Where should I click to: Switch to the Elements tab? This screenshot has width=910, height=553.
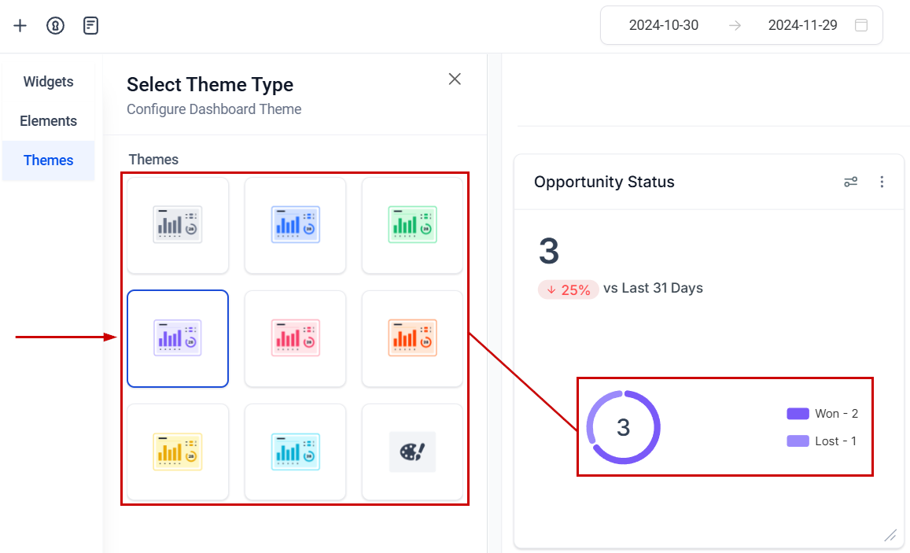[49, 121]
